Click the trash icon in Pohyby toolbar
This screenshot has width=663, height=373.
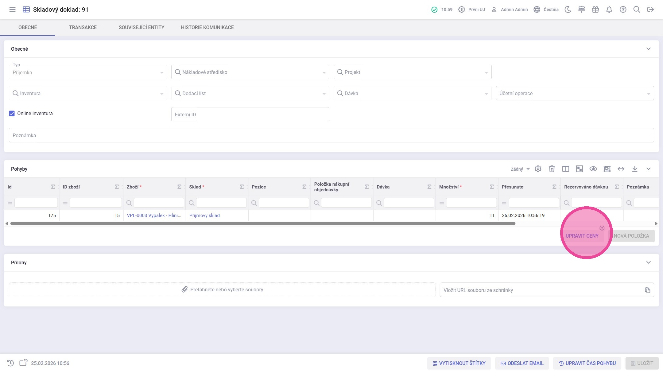point(552,169)
